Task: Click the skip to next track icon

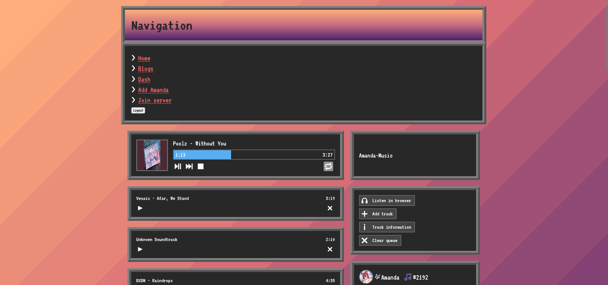Action: pyautogui.click(x=189, y=166)
